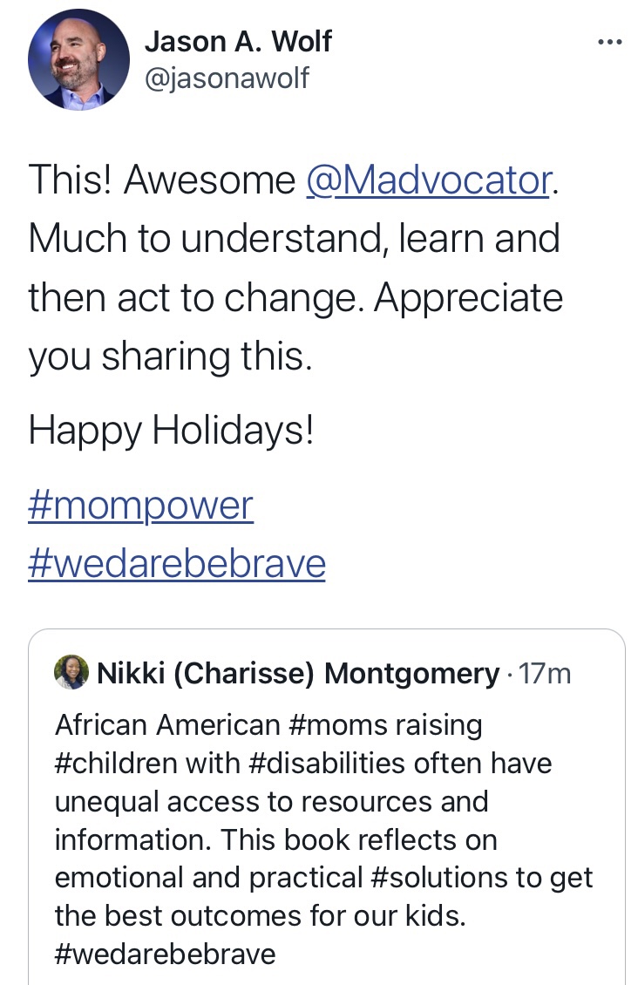
Task: Open #wedarebebrave hashtag in the quoted tweet
Action: click(x=165, y=953)
